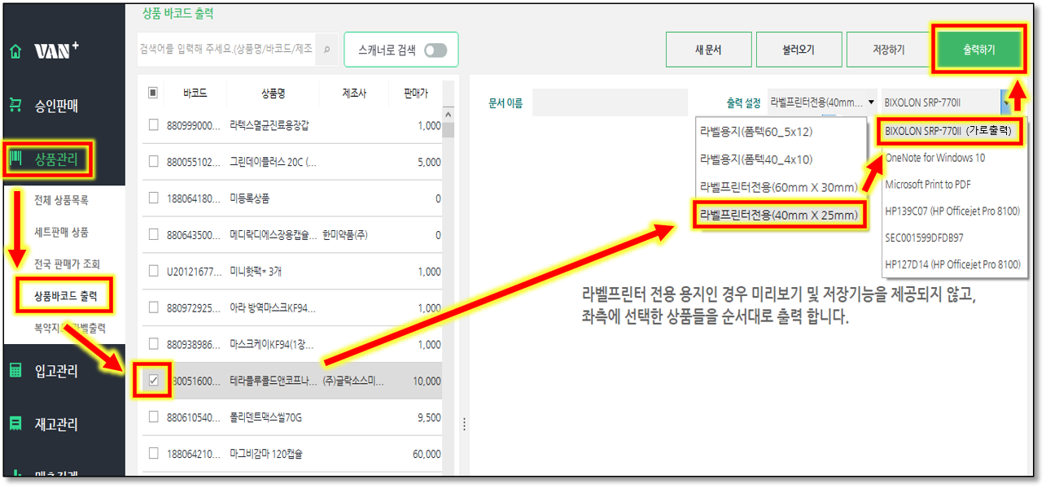Click the 불러오기 button
Screen dimensions: 1046x488
(x=799, y=50)
